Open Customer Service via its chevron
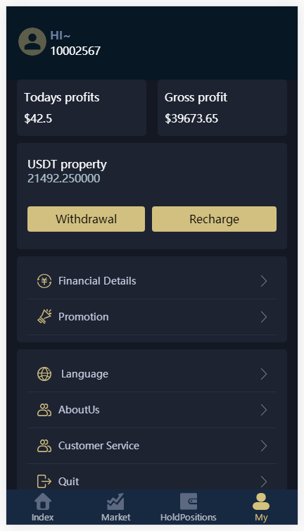The width and height of the screenshot is (304, 531). click(264, 446)
